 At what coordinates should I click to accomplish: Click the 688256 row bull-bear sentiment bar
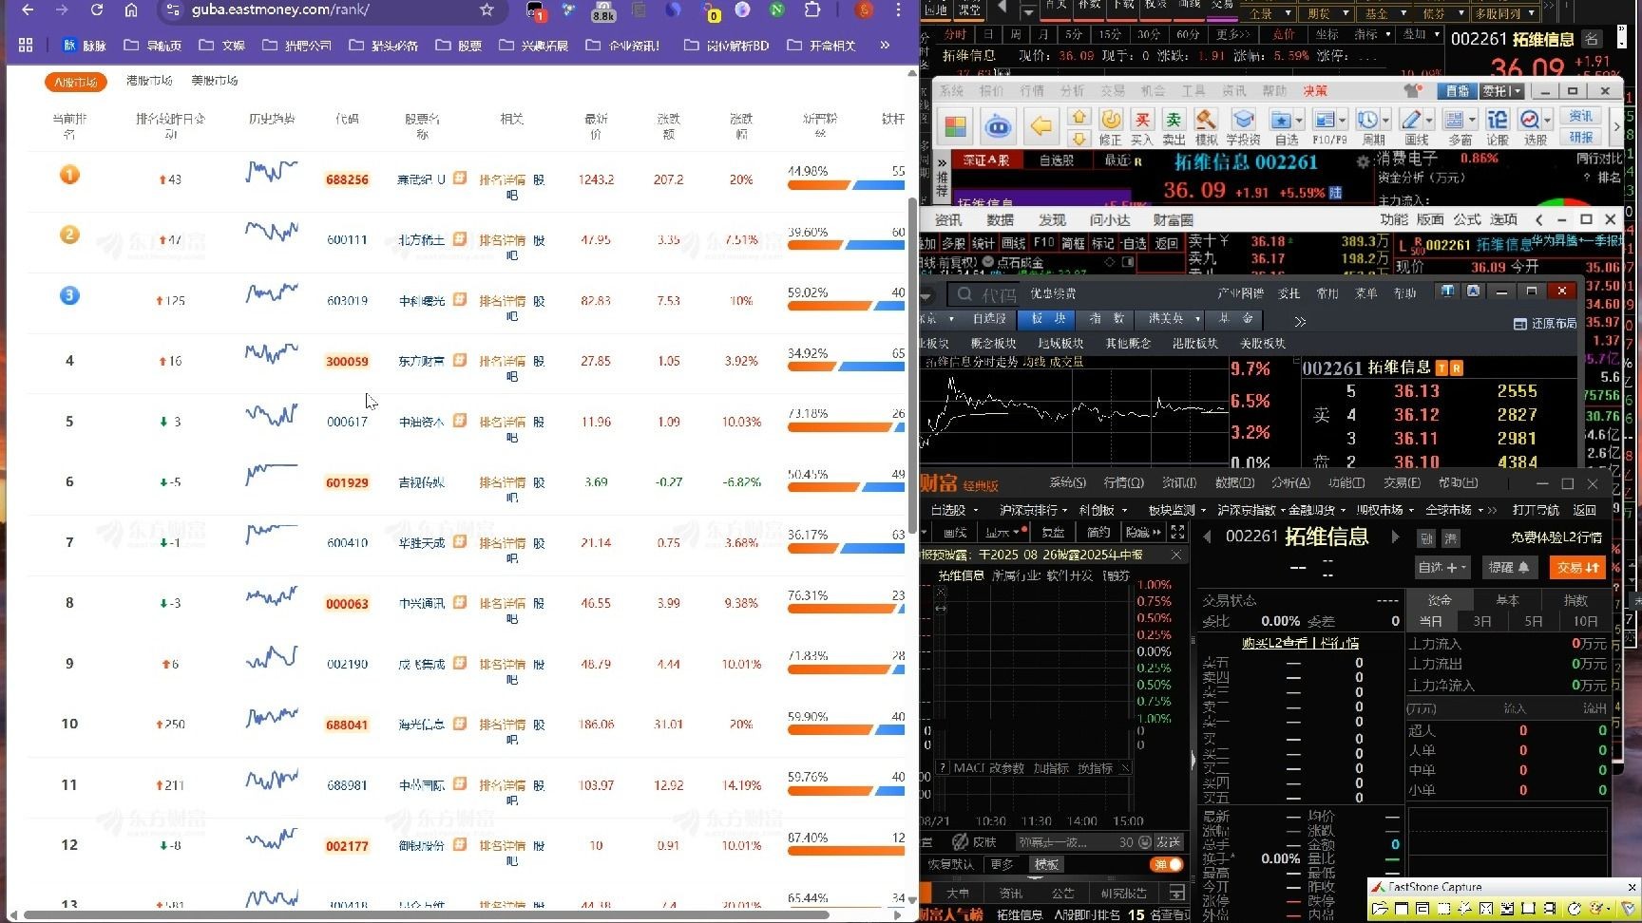tap(846, 185)
